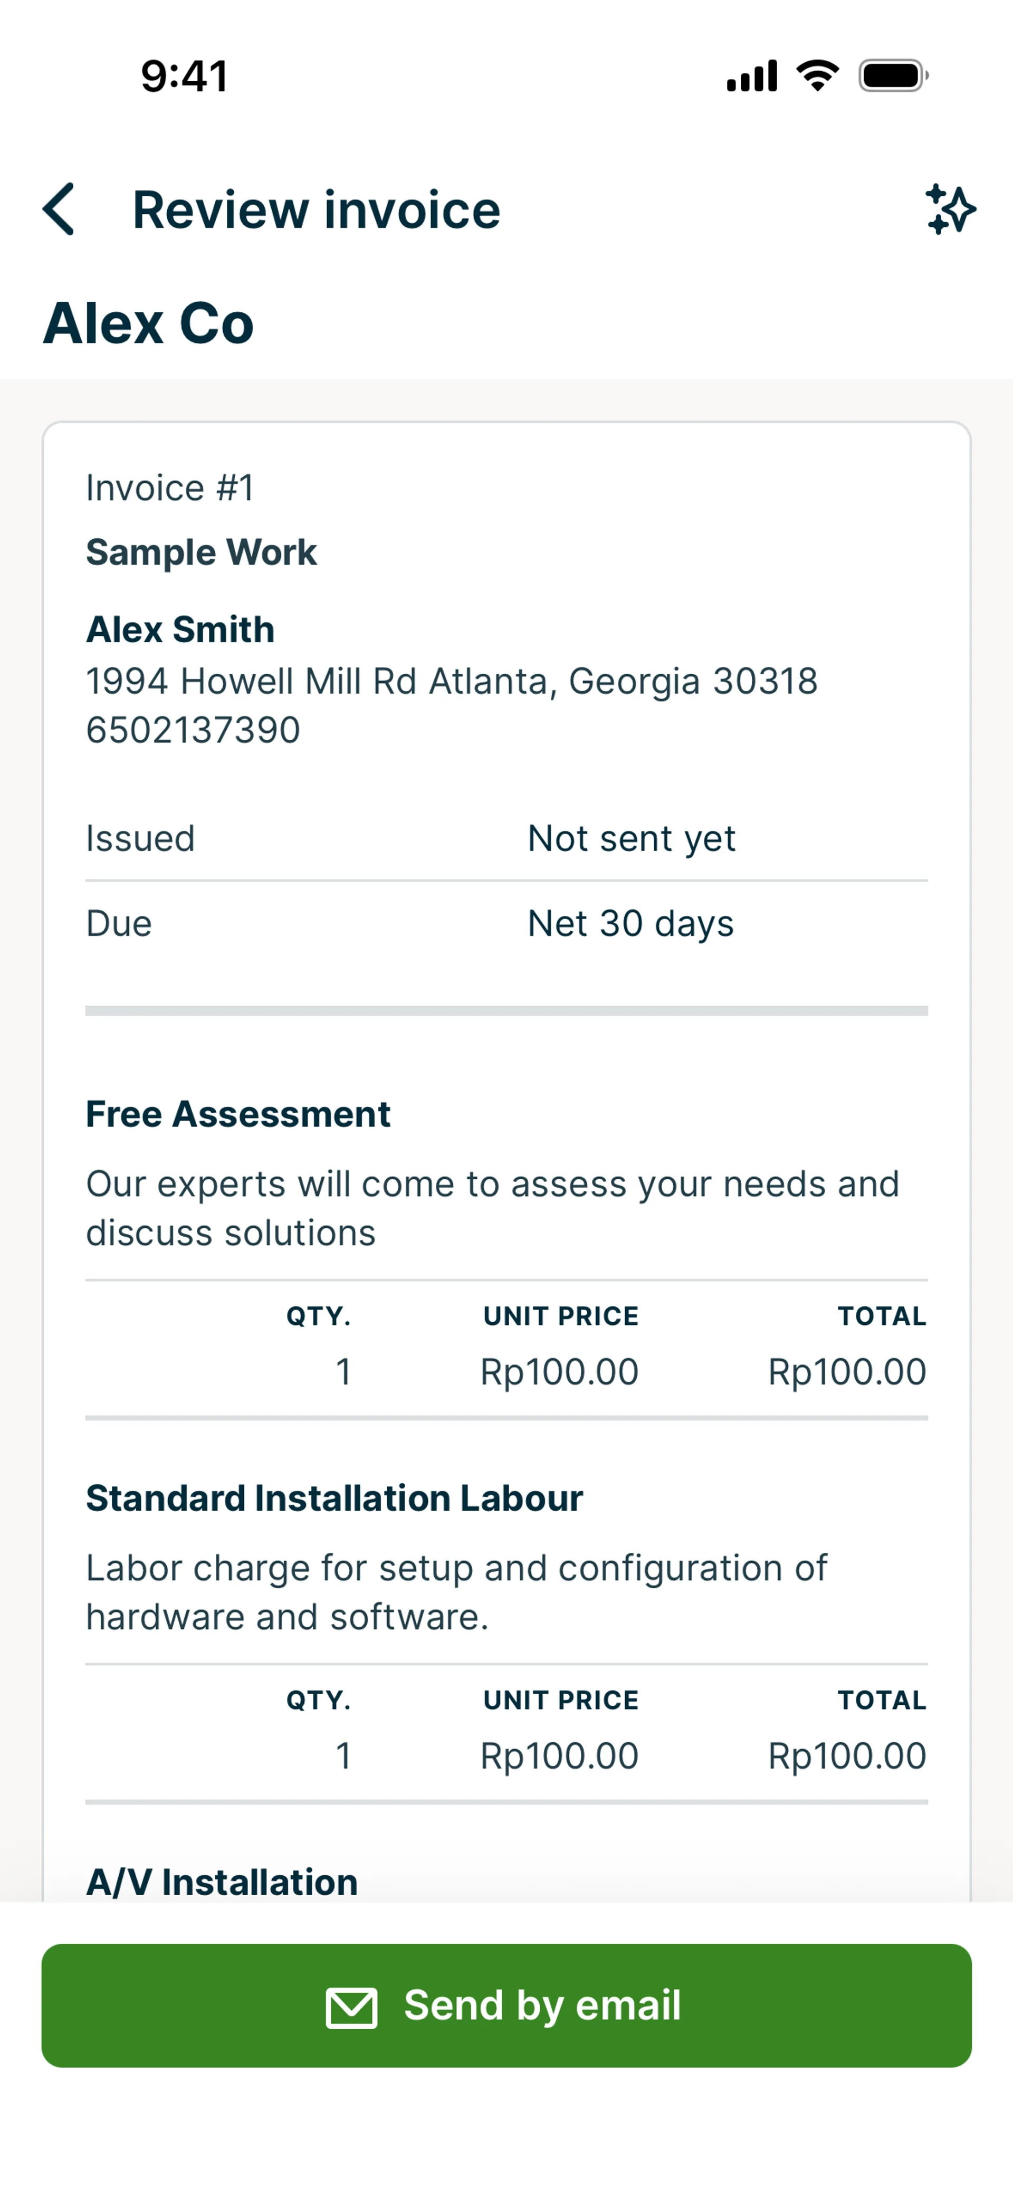Select the Issued Not sent yet row
This screenshot has width=1013, height=2196.
click(x=505, y=839)
